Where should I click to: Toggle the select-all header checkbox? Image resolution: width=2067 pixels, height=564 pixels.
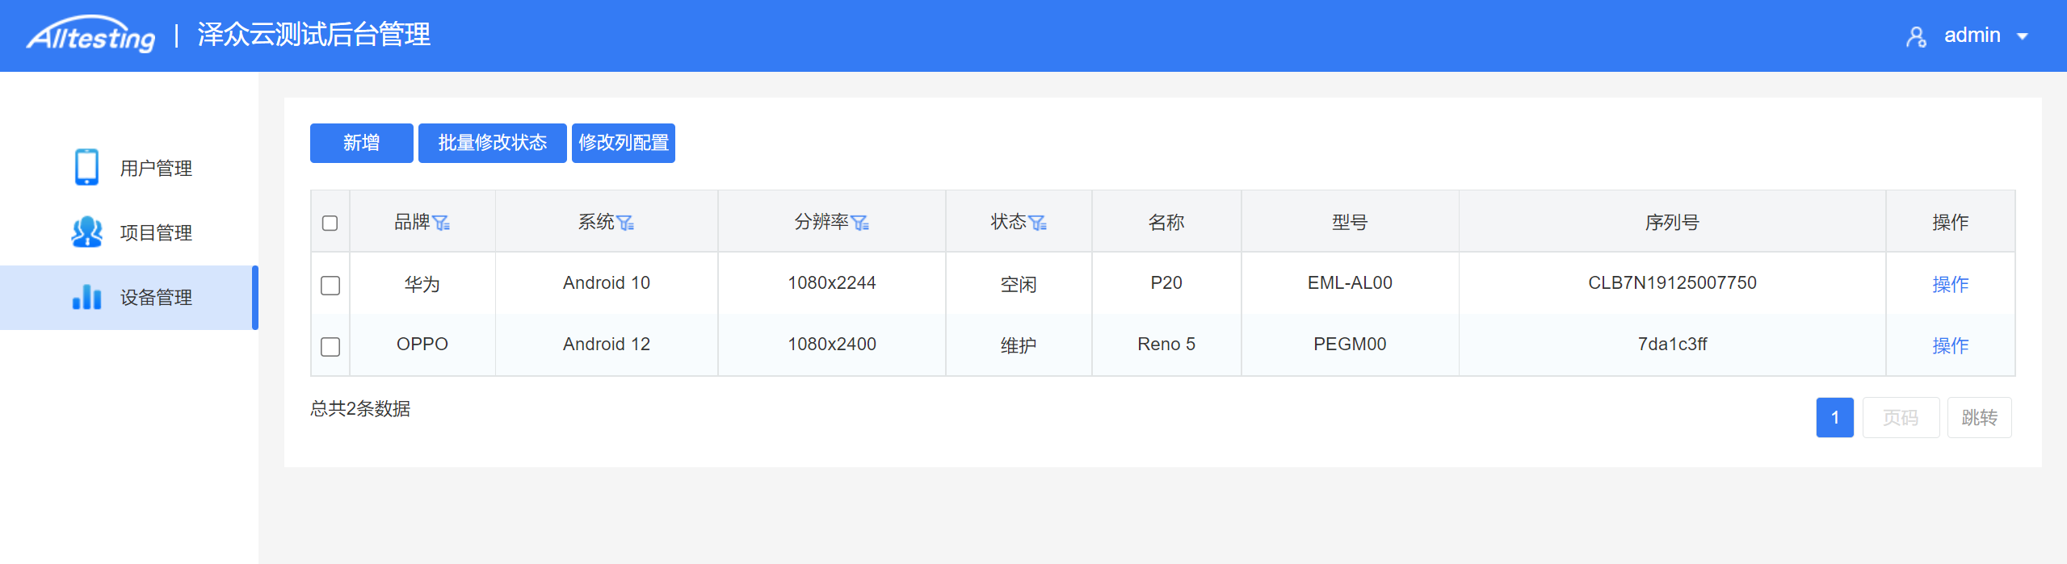pos(330,223)
